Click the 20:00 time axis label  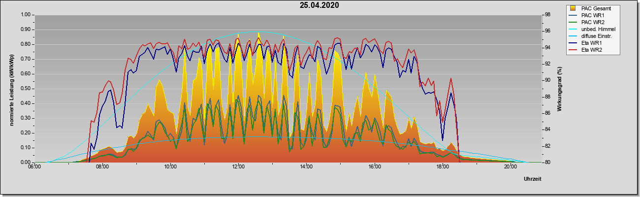tap(511, 167)
